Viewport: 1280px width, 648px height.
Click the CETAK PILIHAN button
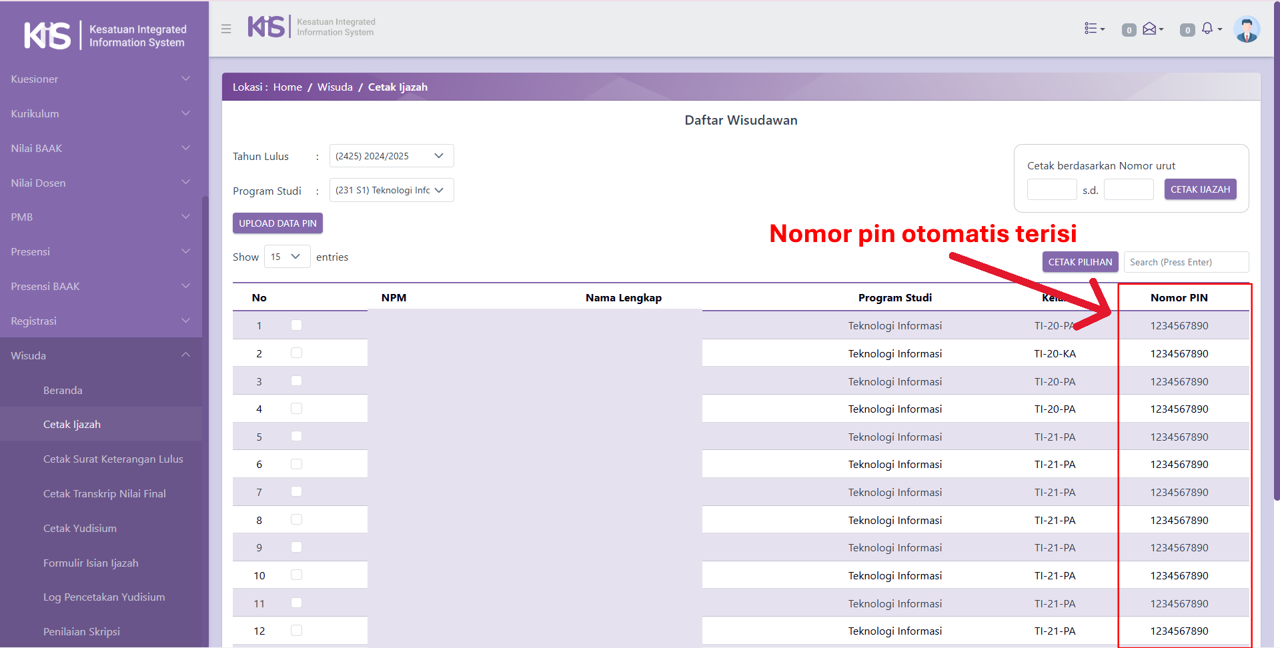1080,262
